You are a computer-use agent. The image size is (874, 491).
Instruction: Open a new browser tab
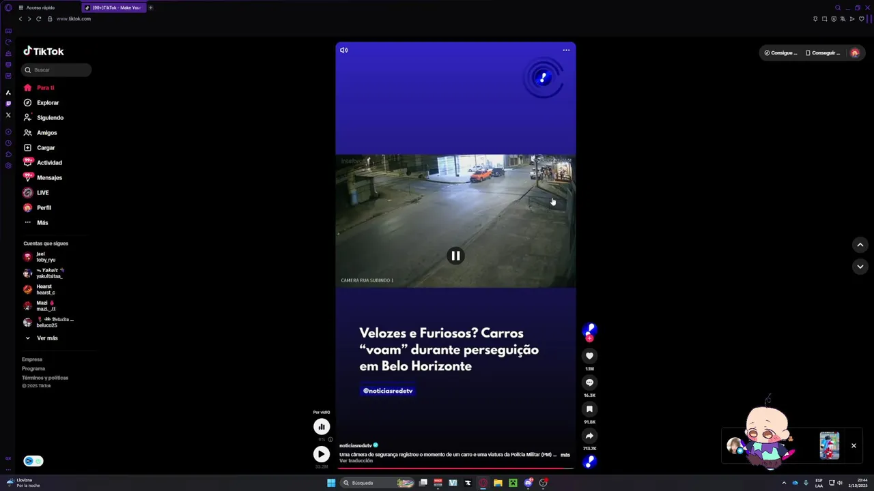[x=151, y=8]
